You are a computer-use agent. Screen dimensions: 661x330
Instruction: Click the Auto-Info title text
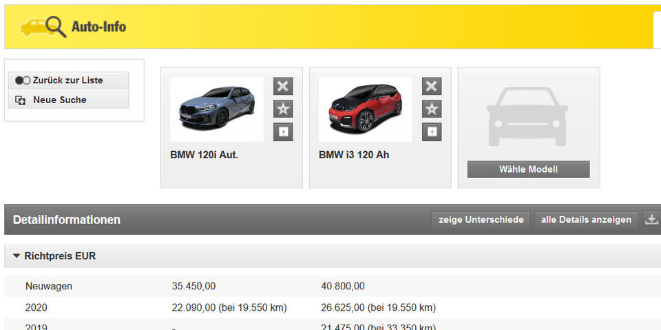point(98,27)
